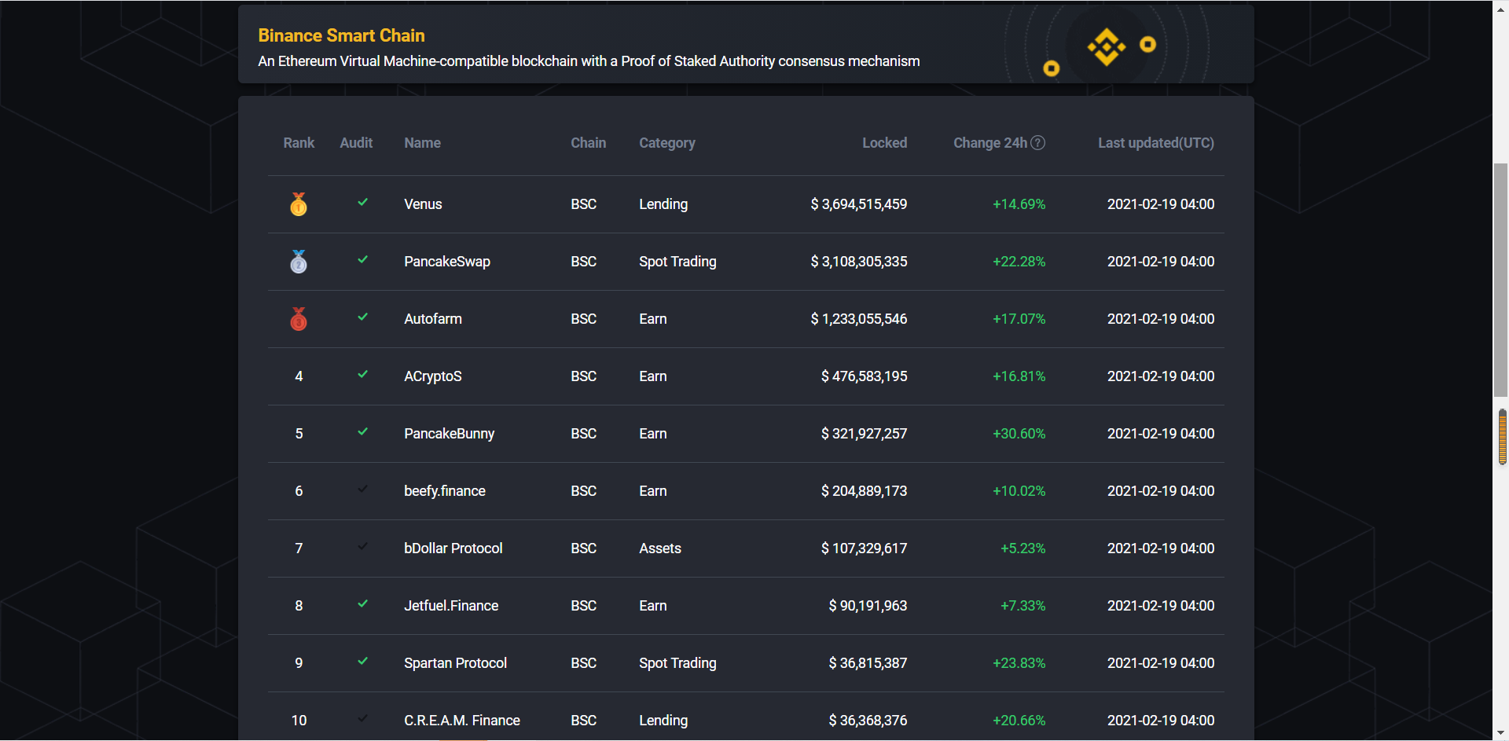
Task: Click the bronze medal icon for Autofarm
Action: click(299, 319)
